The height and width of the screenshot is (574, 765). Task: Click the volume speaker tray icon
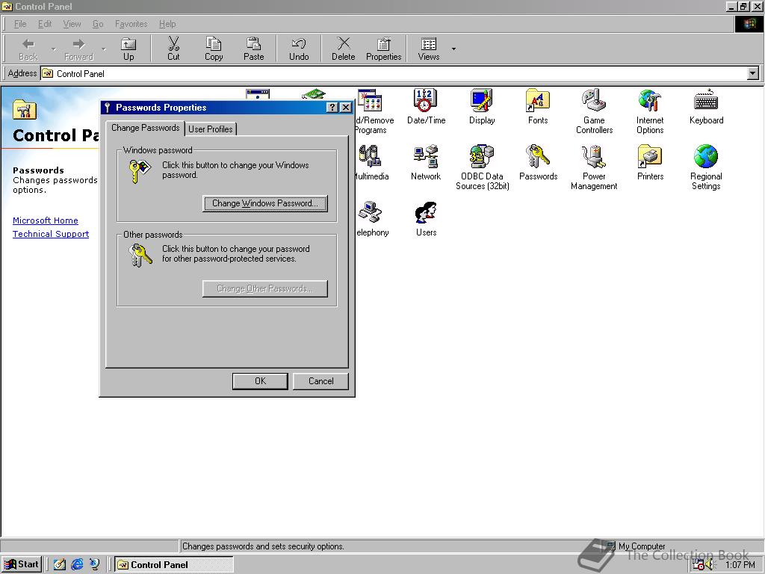710,565
